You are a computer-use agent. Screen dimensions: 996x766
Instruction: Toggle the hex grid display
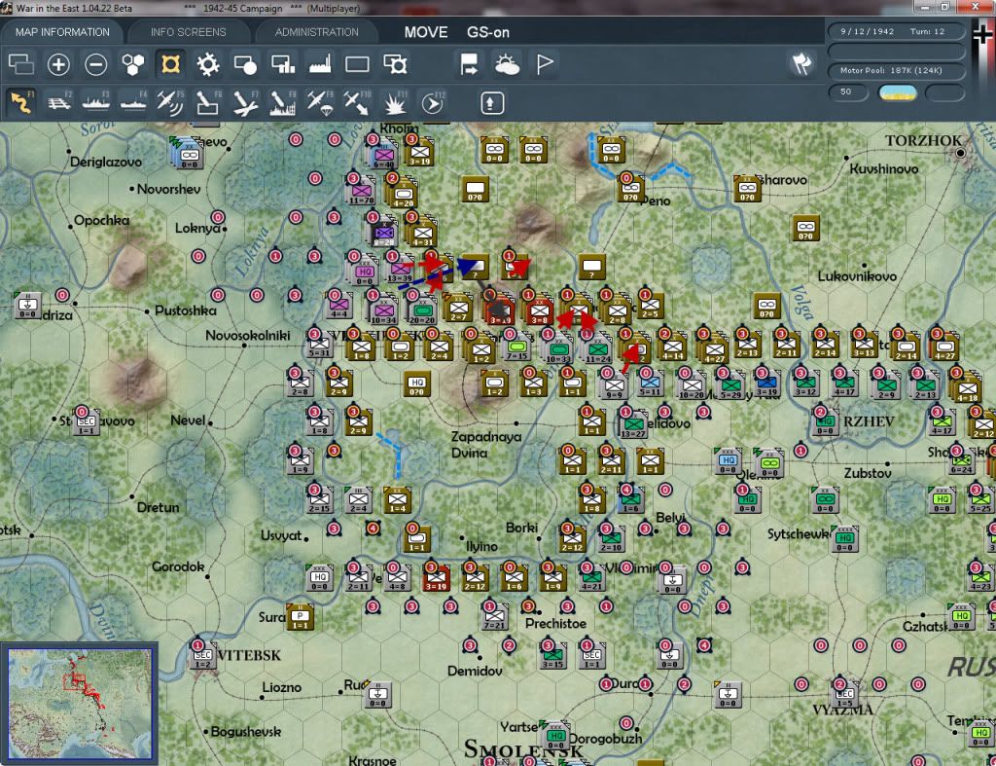132,64
